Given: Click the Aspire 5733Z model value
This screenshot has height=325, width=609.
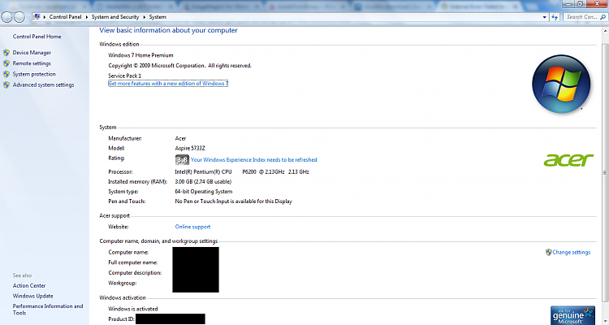Looking at the screenshot, I should [x=190, y=148].
